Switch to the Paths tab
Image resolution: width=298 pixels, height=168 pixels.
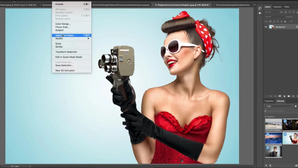287,7
